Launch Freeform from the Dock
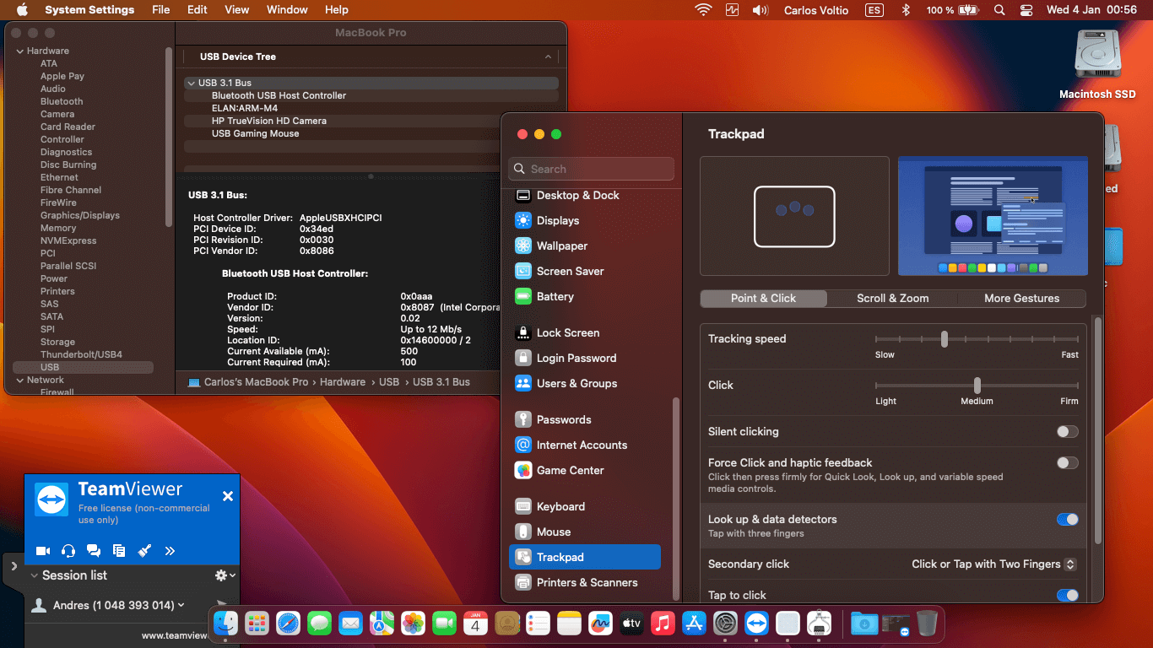 tap(601, 624)
